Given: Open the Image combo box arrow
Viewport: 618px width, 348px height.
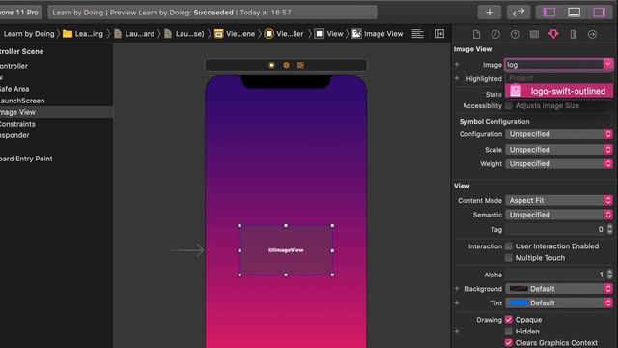Looking at the screenshot, I should coord(607,65).
